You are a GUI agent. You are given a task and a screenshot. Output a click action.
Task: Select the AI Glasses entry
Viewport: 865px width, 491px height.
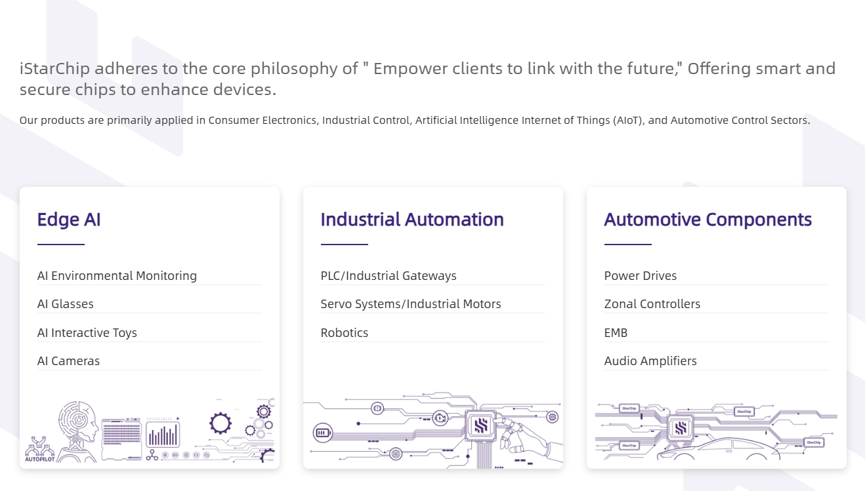66,304
